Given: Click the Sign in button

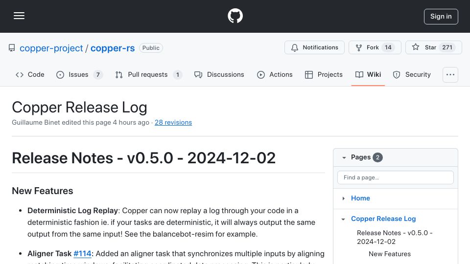Looking at the screenshot, I should tap(441, 17).
